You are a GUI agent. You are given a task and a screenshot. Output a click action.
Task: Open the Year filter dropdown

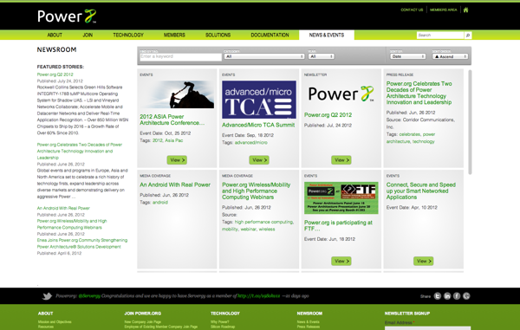pyautogui.click(x=321, y=56)
